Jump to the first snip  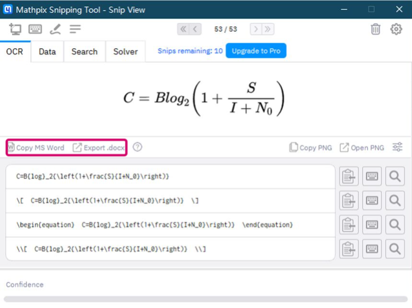184,29
